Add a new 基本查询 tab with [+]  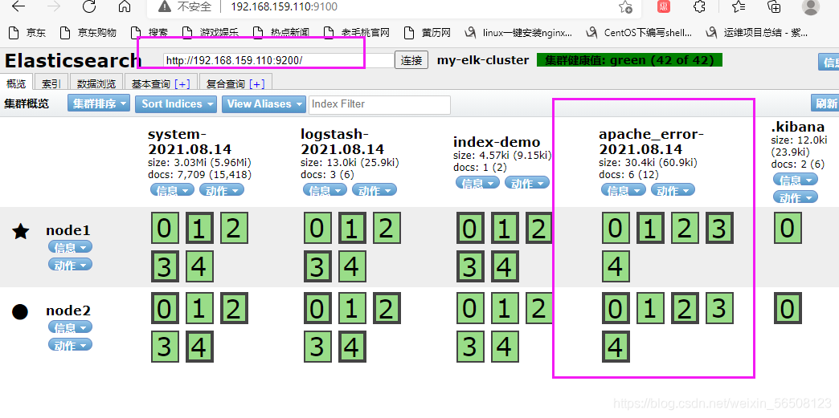coord(182,84)
